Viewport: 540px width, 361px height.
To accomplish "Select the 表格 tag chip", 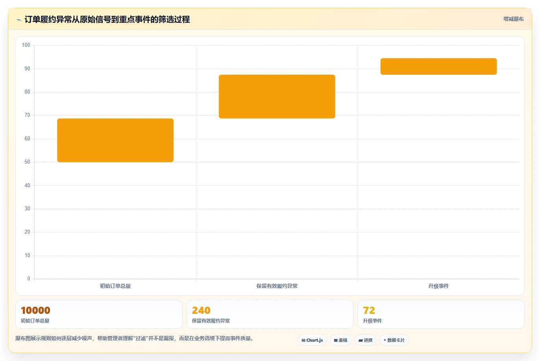I will pos(340,340).
